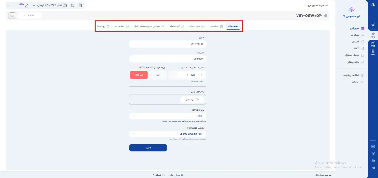Image resolution: width=378 pixels, height=178 pixels.
Task: Switch to the محاسبات tab
Action: coord(216,26)
